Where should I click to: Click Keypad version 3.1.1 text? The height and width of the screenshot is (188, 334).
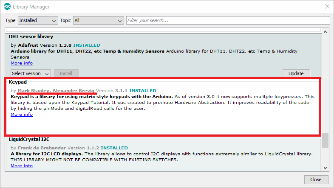121,90
